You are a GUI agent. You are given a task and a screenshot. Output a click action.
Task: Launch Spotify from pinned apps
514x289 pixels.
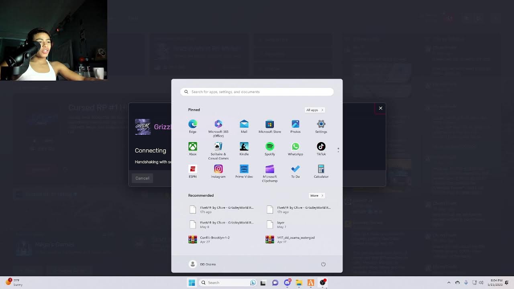tap(270, 149)
